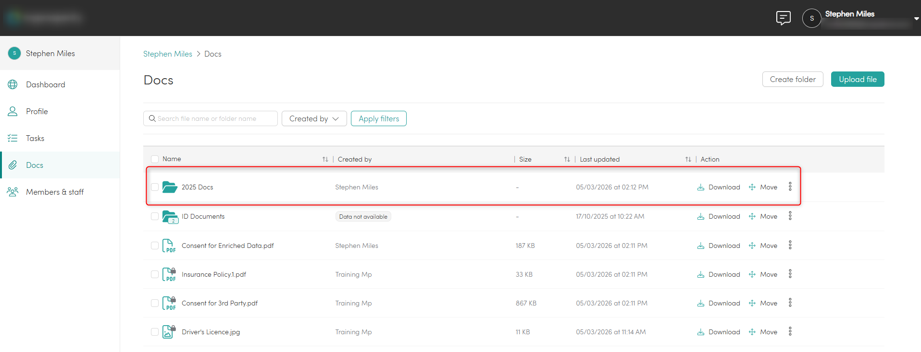
Task: Move Consent for 3rd Party.pdf
Action: coord(763,303)
